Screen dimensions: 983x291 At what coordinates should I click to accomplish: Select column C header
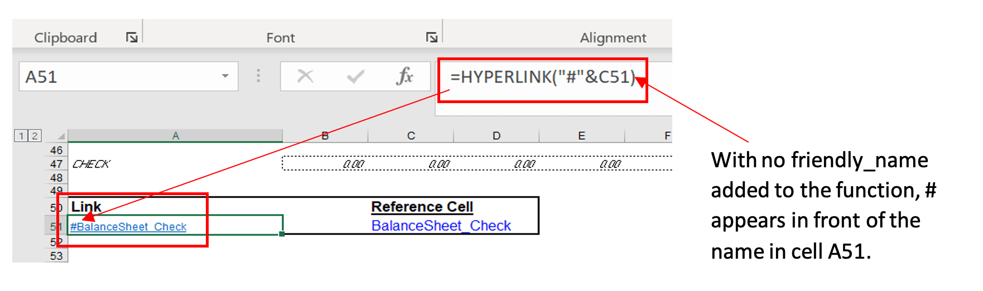tap(411, 136)
